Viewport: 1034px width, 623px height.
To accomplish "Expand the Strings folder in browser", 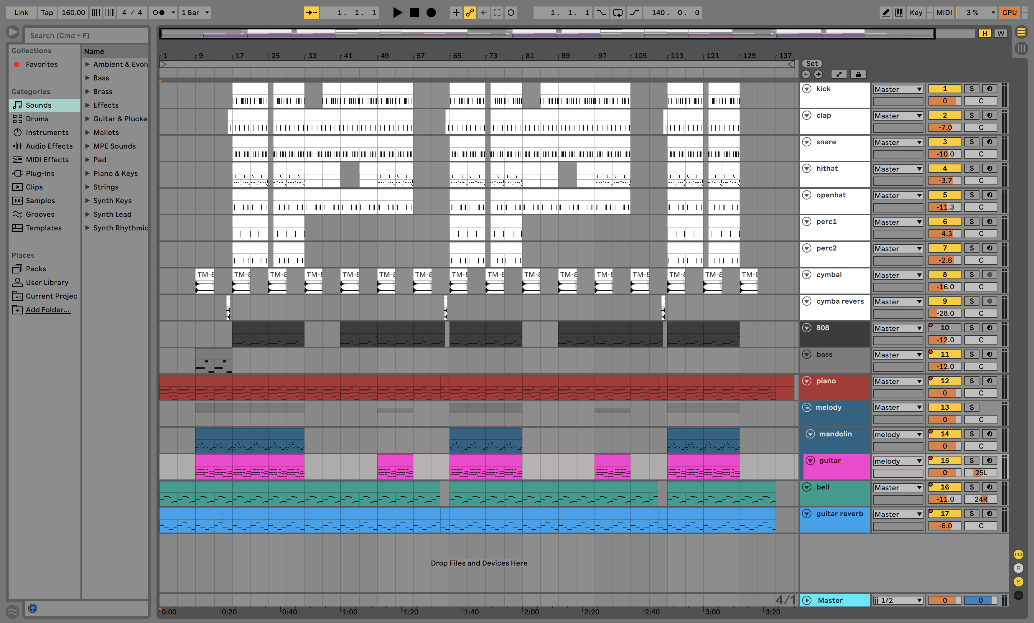I will 88,187.
